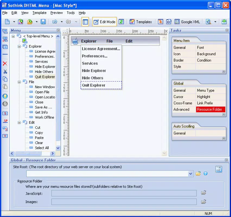Click the Google XML toolbar button
Screen dimensions: 231x217
click(x=187, y=22)
